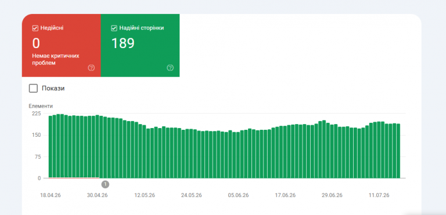
Task: Click the Елементи axis title
Action: click(x=41, y=106)
